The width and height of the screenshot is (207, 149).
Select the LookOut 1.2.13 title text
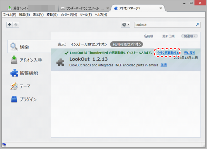point(88,59)
